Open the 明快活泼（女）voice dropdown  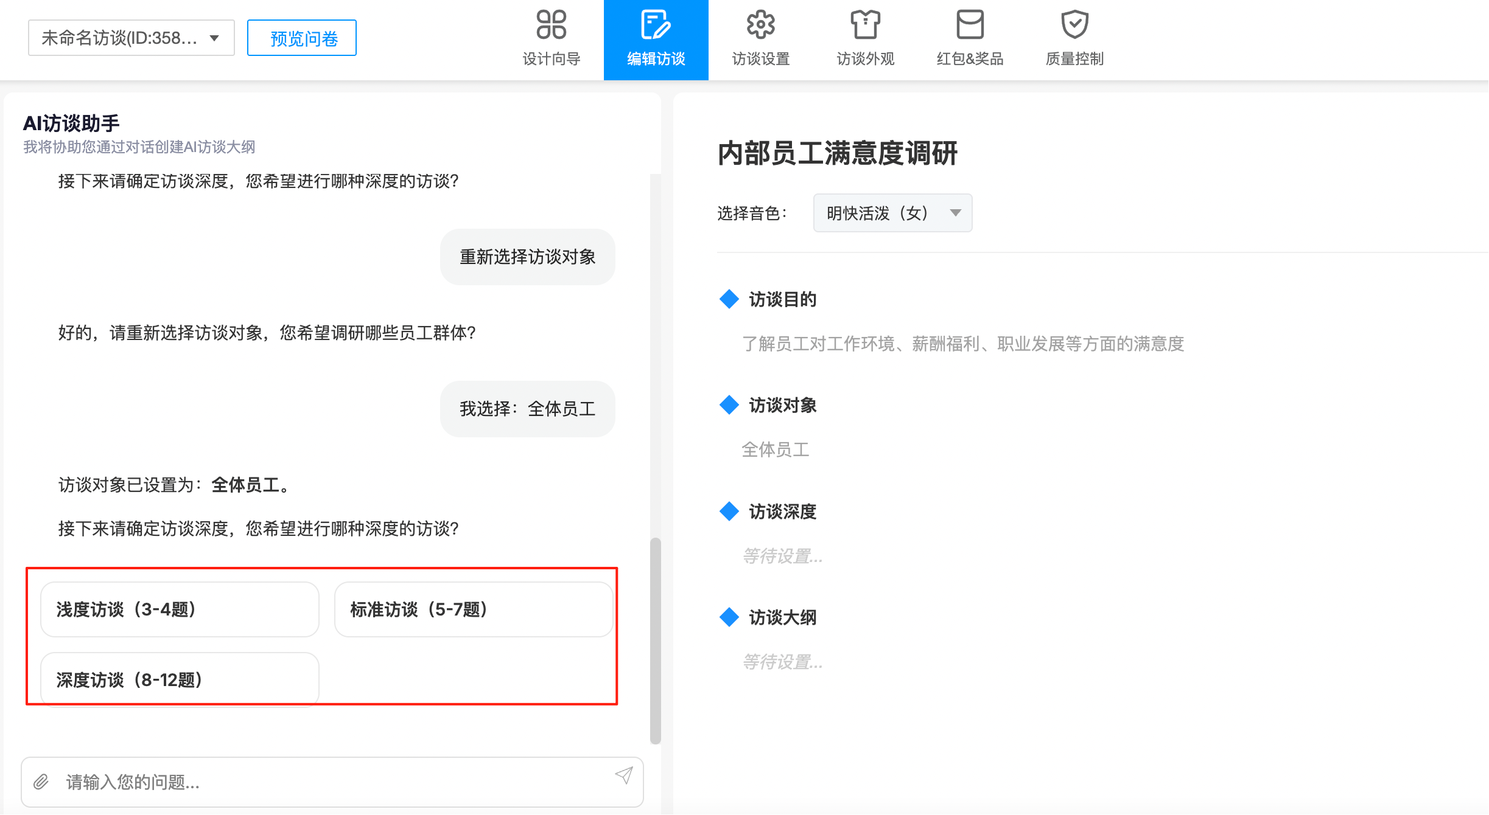(x=892, y=213)
